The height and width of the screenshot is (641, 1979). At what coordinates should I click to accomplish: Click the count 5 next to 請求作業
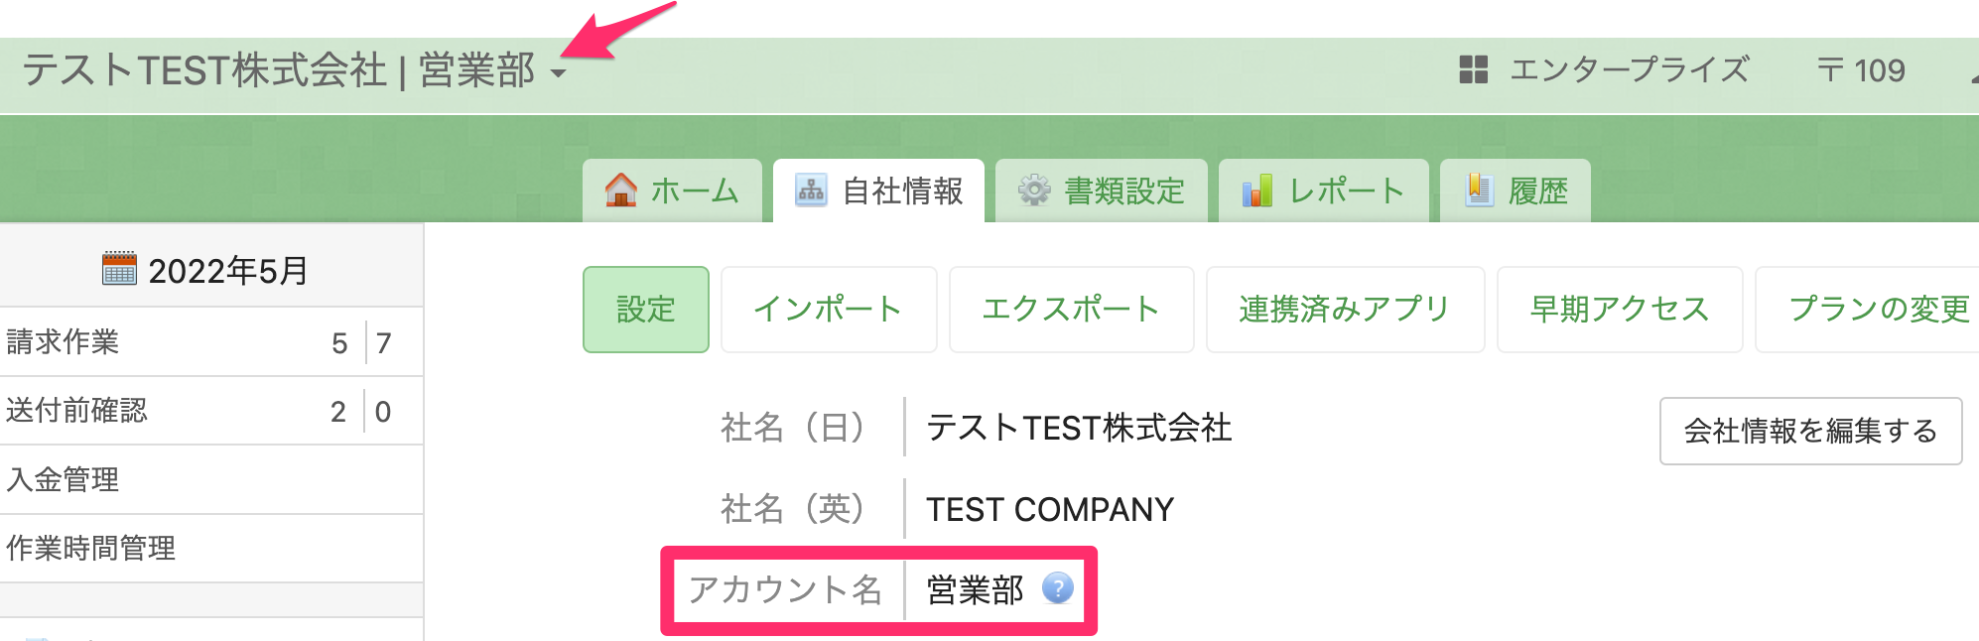337,341
